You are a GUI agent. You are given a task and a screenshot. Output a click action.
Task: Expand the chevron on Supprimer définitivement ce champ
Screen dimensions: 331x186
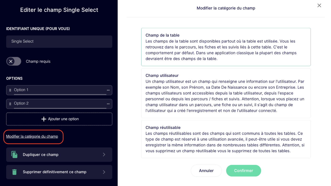pyautogui.click(x=104, y=172)
